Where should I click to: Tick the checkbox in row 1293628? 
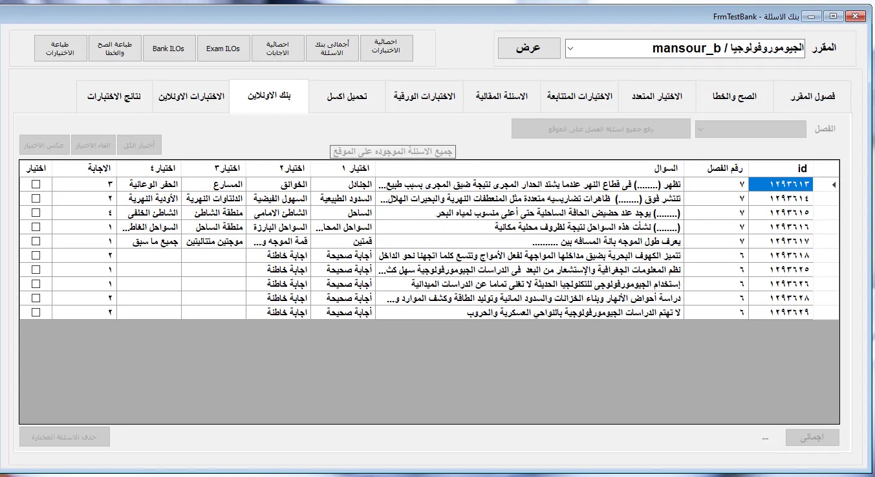pyautogui.click(x=36, y=298)
